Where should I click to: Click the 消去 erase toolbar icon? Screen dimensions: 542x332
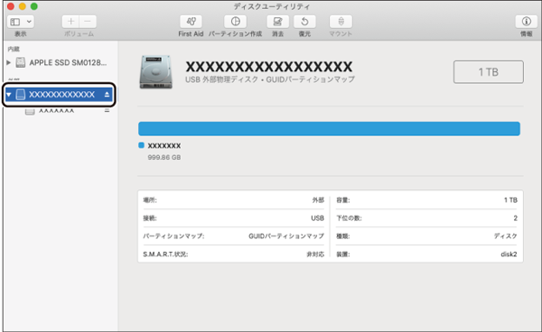coord(277,22)
